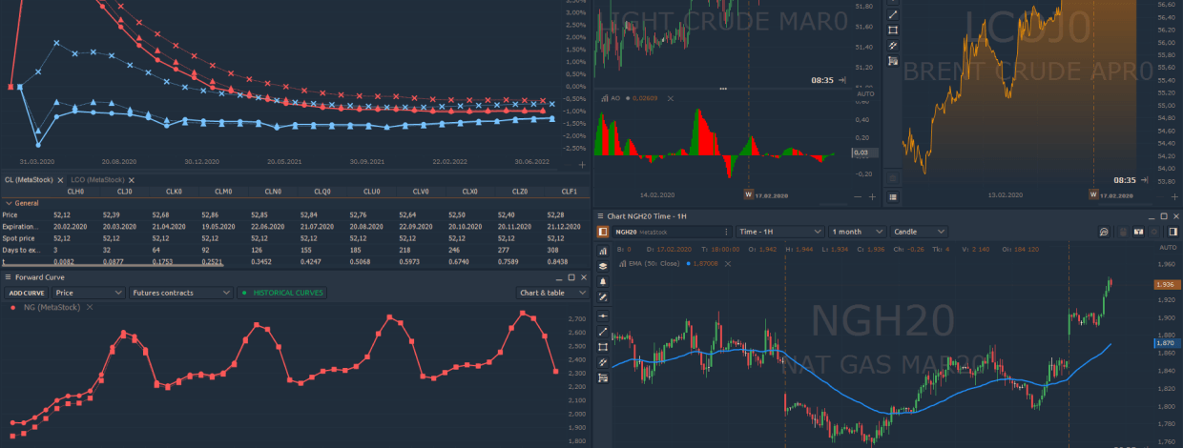
Task: Click Price value 52,39 under CLJ0
Action: 111,214
